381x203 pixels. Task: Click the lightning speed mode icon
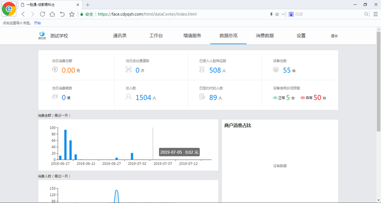271,14
